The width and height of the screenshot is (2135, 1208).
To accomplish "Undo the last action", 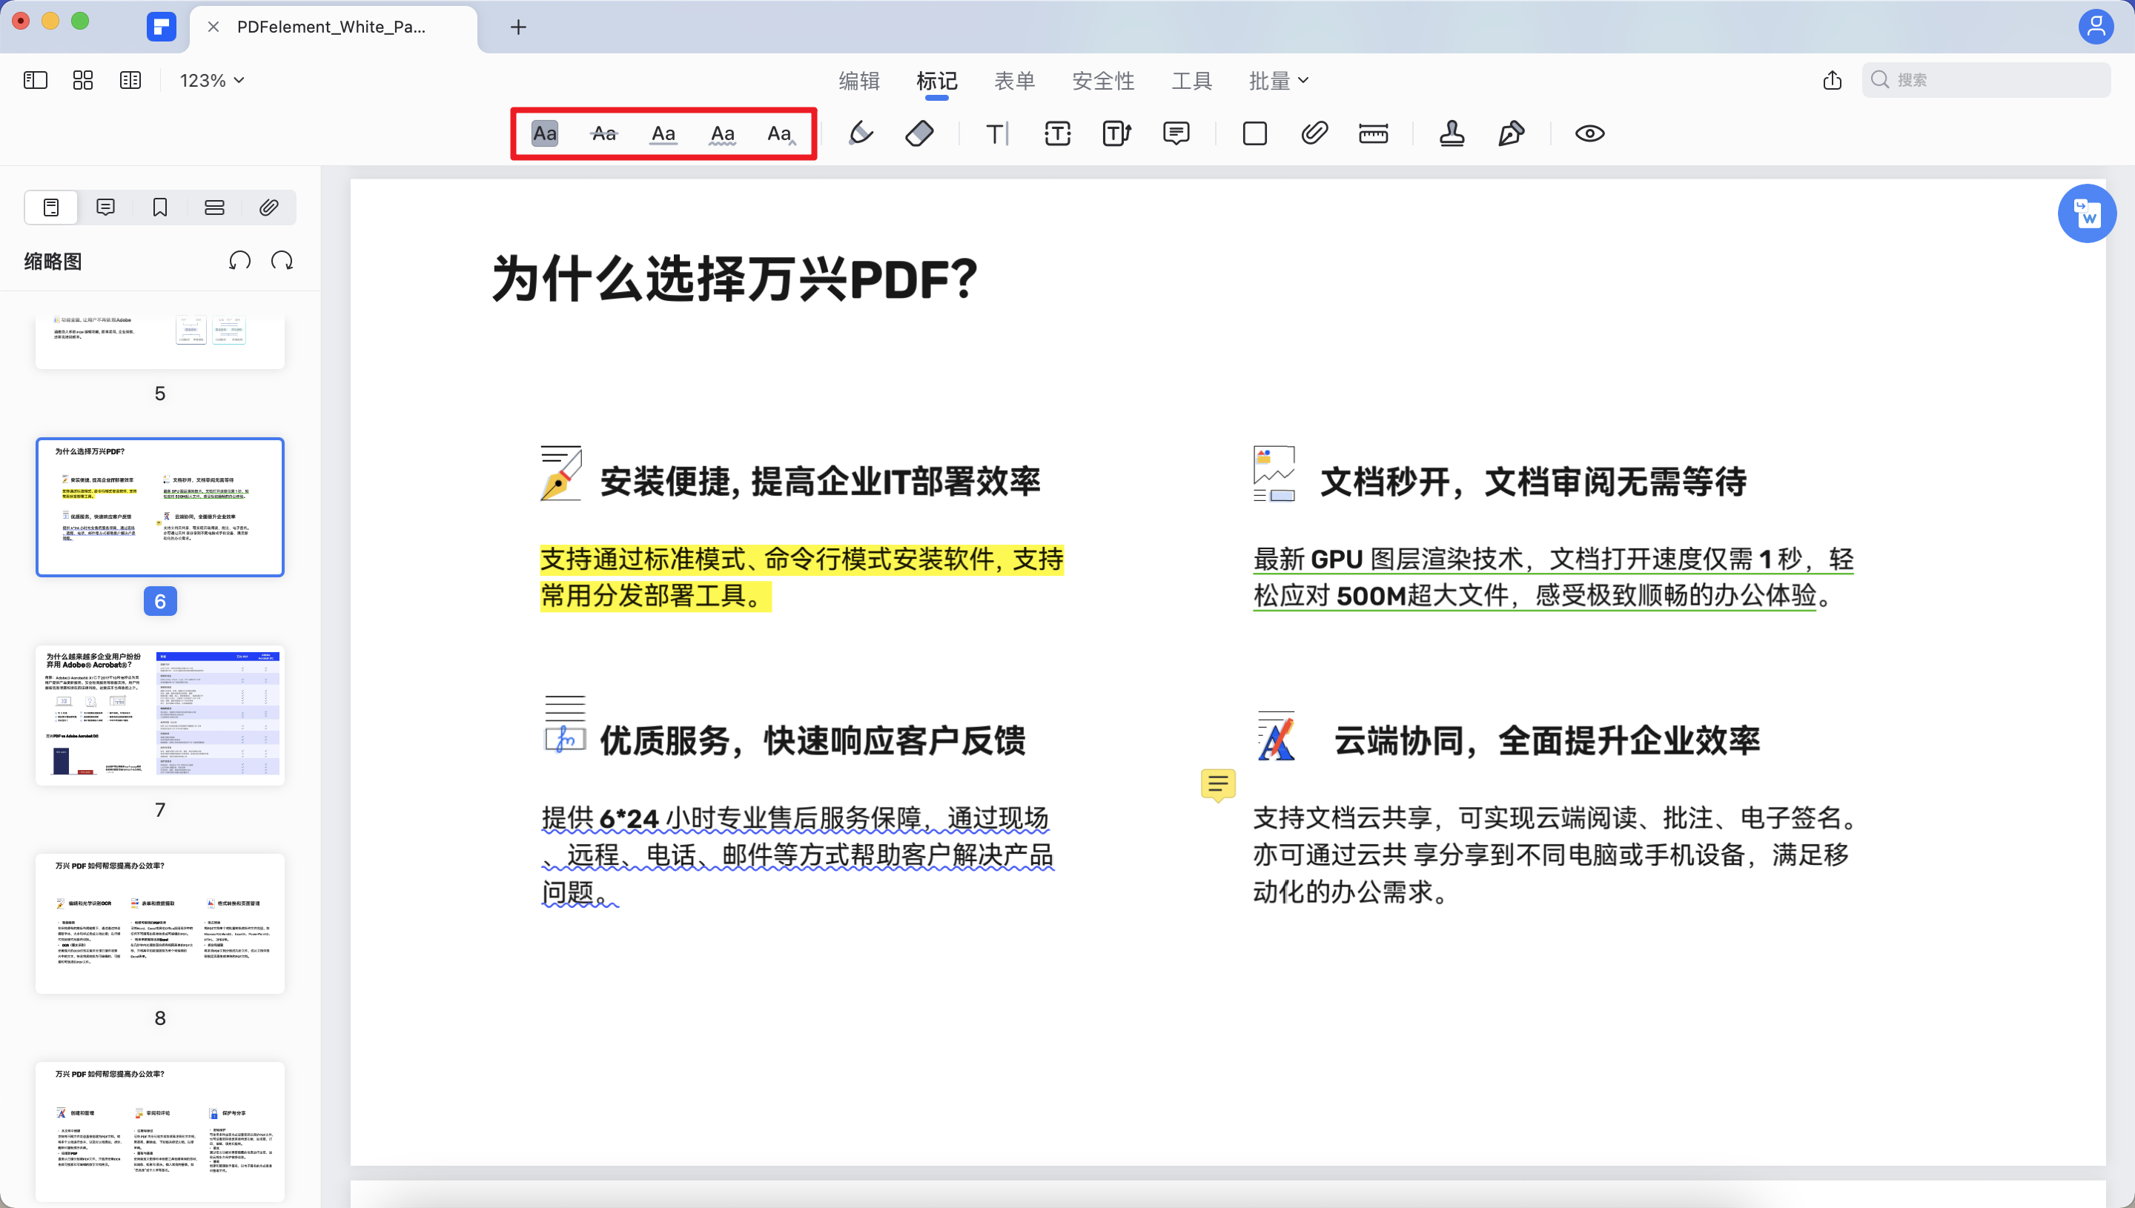I will pos(239,259).
